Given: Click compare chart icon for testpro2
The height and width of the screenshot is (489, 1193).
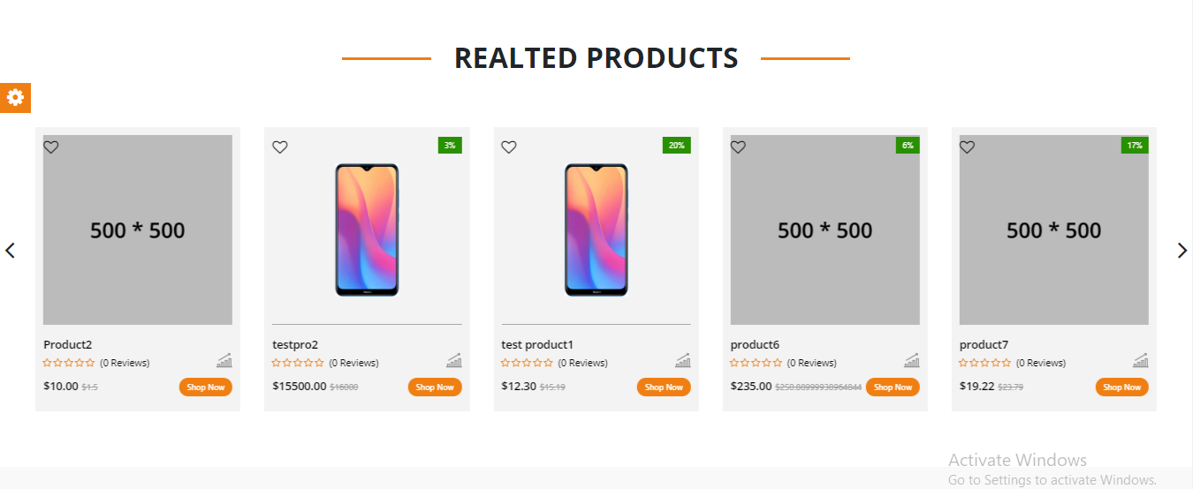Looking at the screenshot, I should pos(454,360).
